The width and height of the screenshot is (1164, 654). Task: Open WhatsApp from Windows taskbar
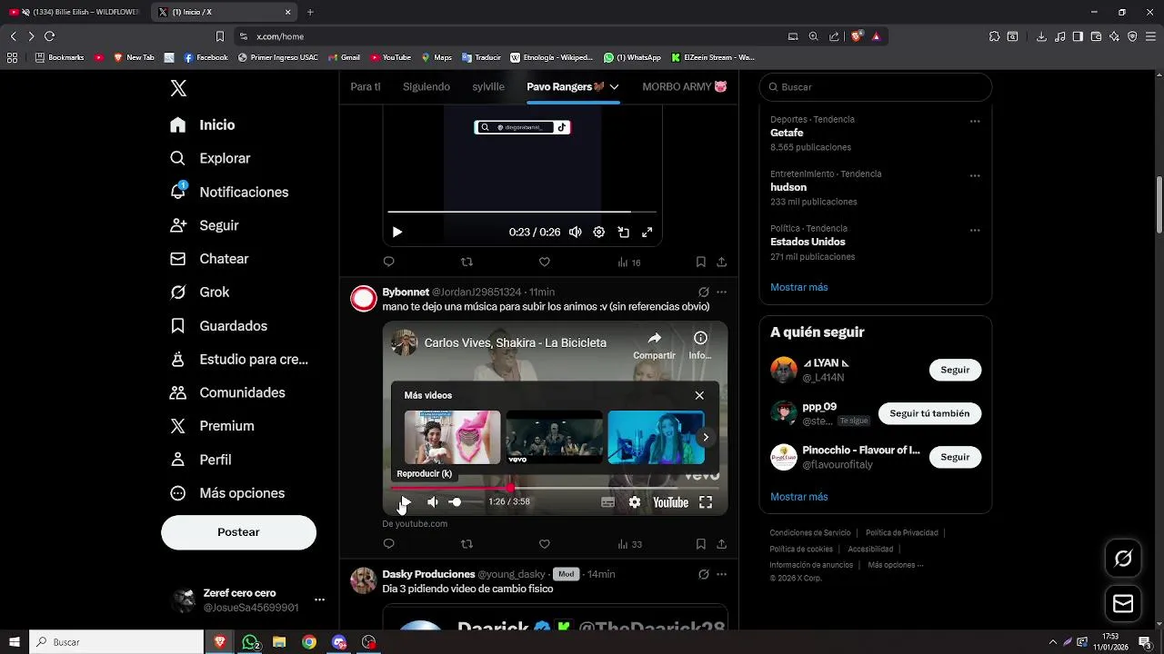click(250, 642)
